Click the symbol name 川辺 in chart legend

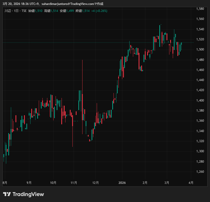pyautogui.click(x=8, y=11)
